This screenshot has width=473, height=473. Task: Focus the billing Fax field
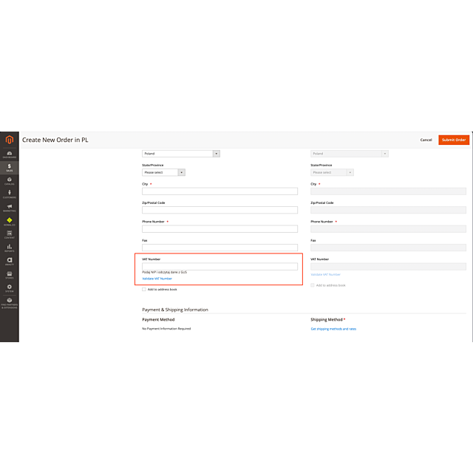[220, 248]
